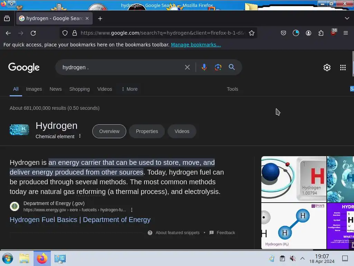Click the Hydrogen knowledge panel thumbnail
The width and height of the screenshot is (354, 266).
(x=19, y=130)
